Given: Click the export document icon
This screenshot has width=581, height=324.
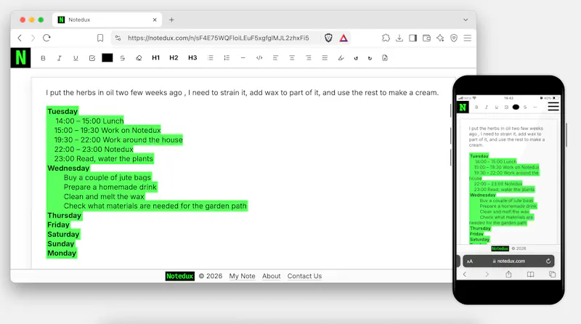Looking at the screenshot, I should point(385,58).
